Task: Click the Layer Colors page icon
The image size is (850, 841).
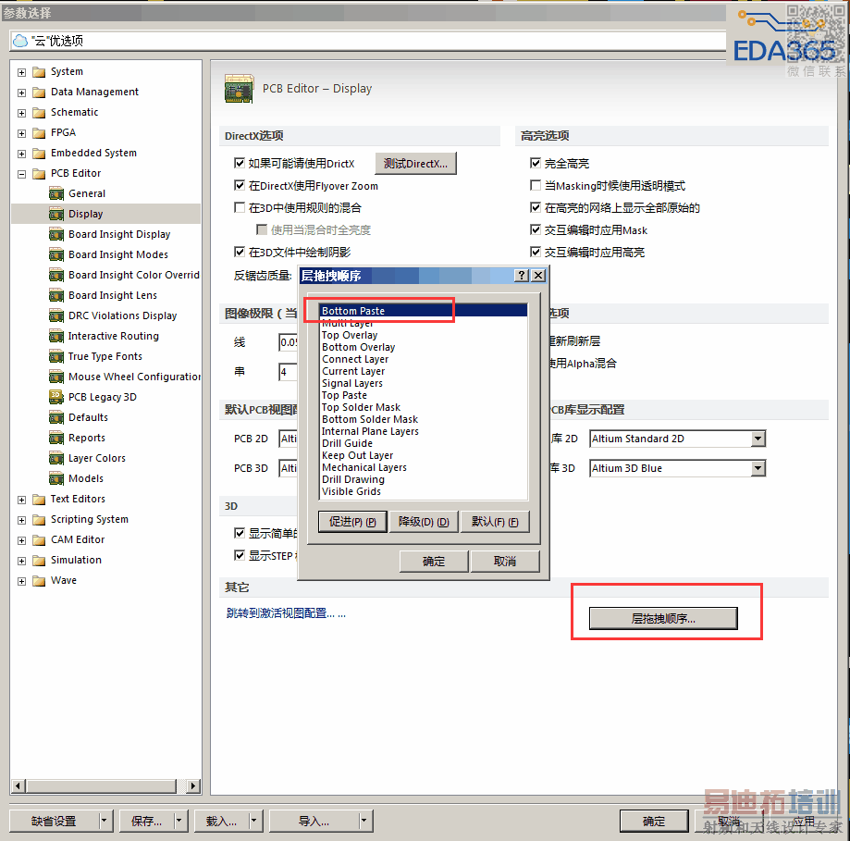Action: [x=56, y=458]
